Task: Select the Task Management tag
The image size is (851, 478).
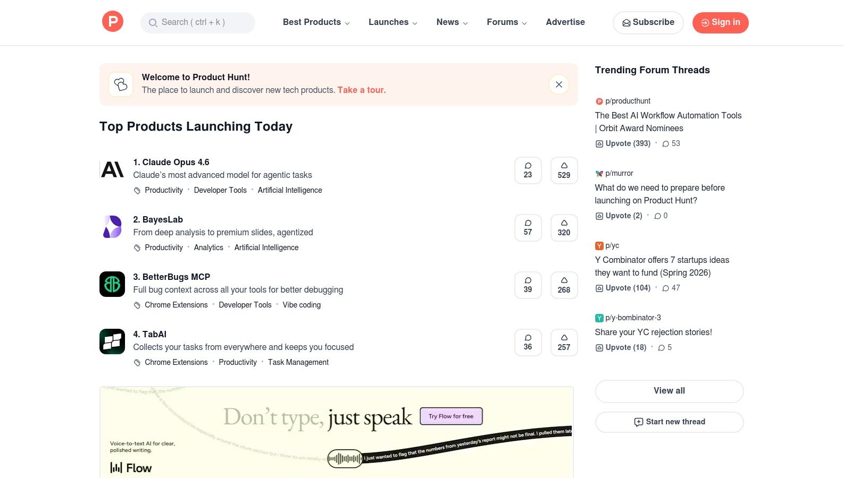Action: pos(298,362)
